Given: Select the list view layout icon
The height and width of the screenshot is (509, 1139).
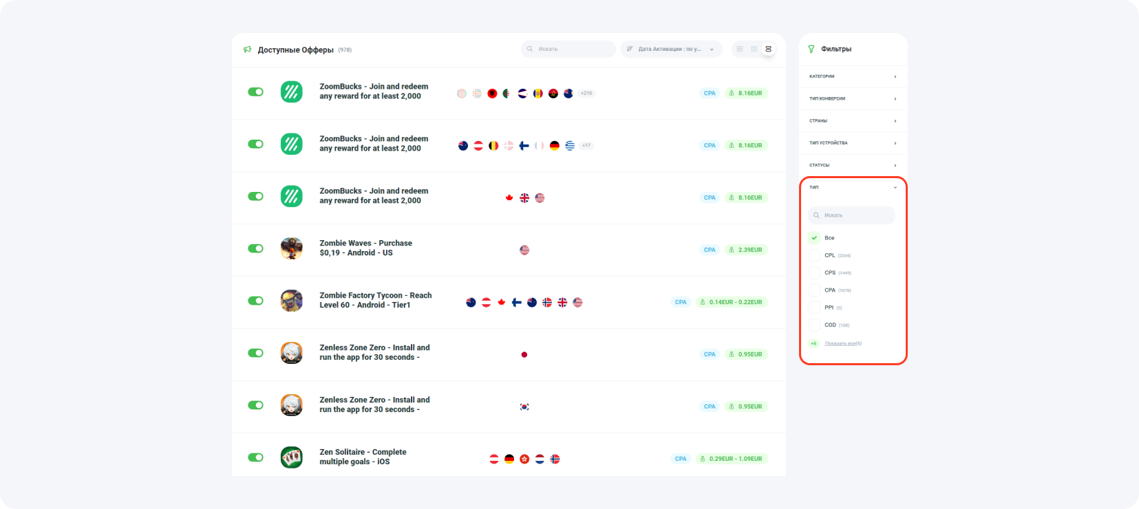Looking at the screenshot, I should 769,49.
